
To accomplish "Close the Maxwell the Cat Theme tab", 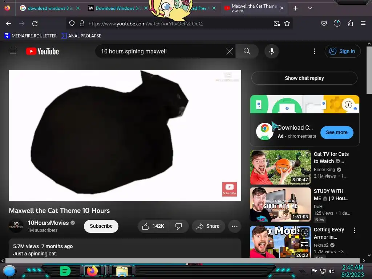I will point(282,8).
